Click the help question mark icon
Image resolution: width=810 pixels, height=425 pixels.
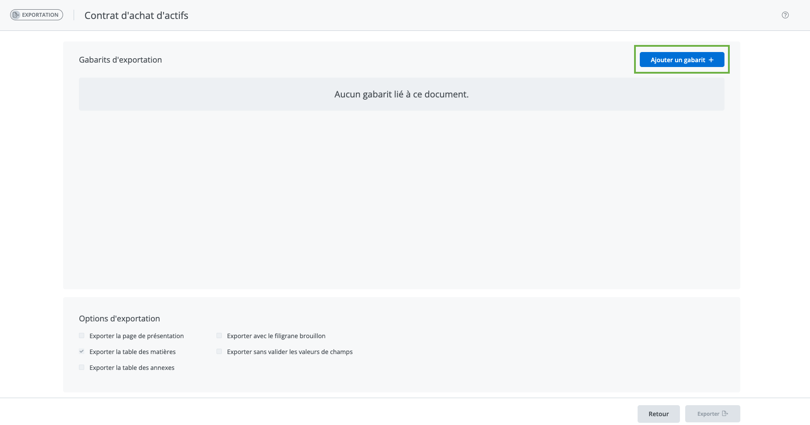[785, 15]
